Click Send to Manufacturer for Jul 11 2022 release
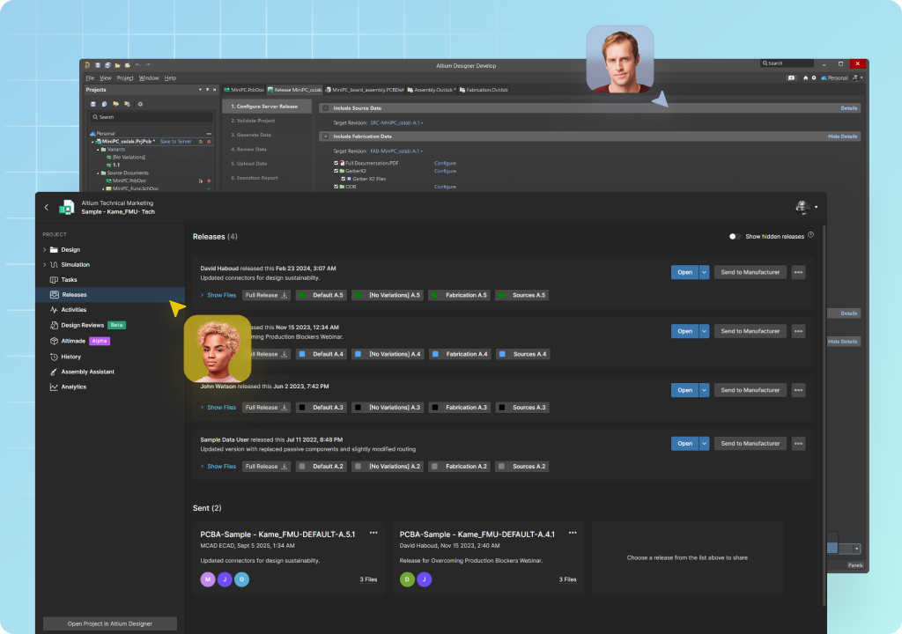 [750, 444]
